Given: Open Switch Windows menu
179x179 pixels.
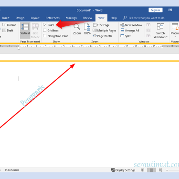Looking at the screenshot, I should [x=160, y=31].
